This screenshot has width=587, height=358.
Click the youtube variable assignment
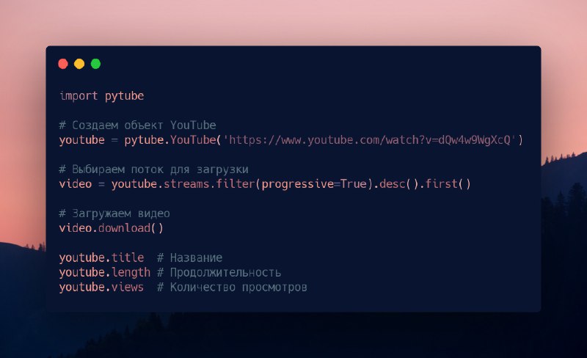tap(81, 140)
